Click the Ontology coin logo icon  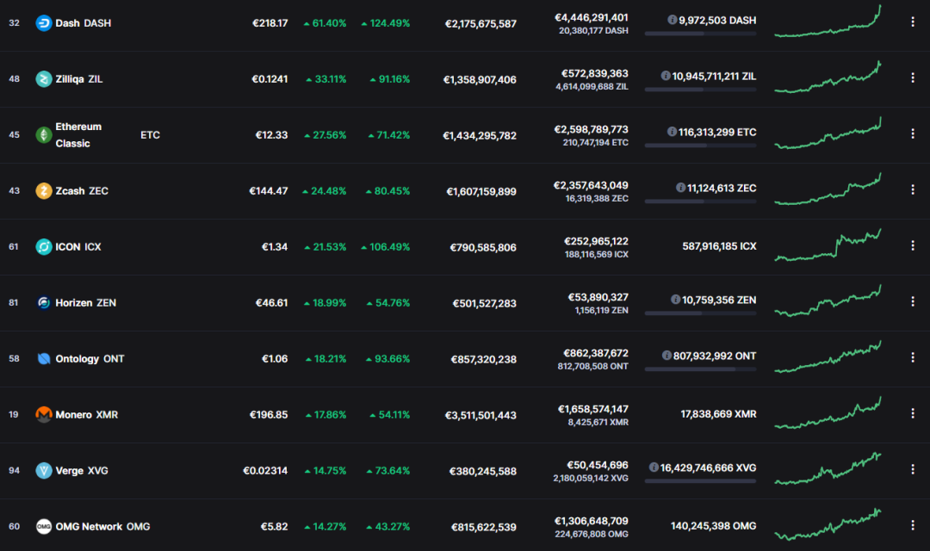click(44, 359)
